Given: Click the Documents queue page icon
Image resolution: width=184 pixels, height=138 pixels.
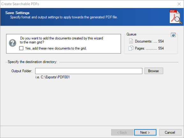Looking at the screenshot, I should 131,41.
